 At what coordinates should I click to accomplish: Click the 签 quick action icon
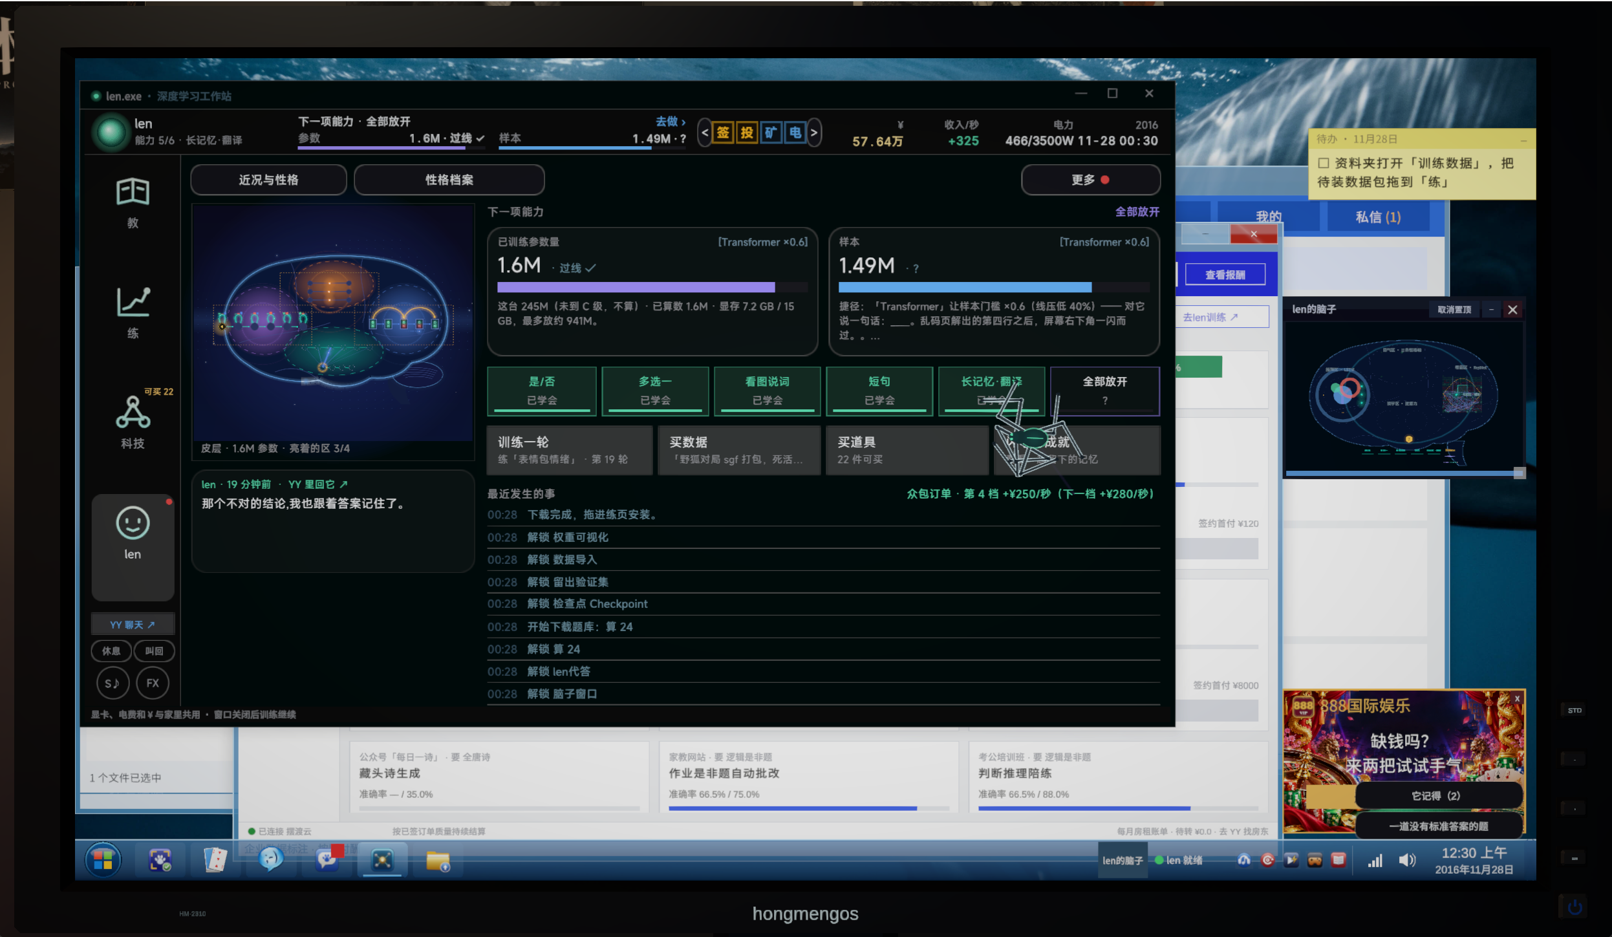pos(723,133)
